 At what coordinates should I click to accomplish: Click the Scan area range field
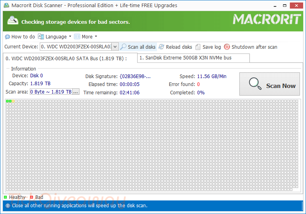point(51,92)
